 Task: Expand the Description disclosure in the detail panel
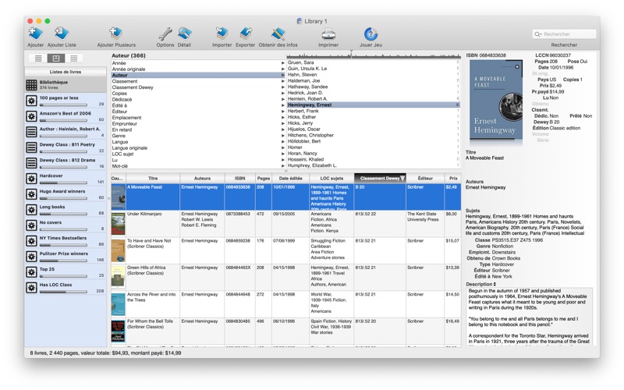click(x=495, y=285)
